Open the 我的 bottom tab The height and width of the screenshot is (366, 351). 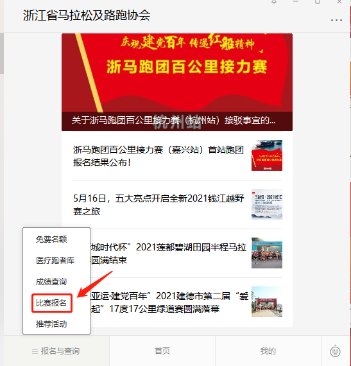[268, 351]
